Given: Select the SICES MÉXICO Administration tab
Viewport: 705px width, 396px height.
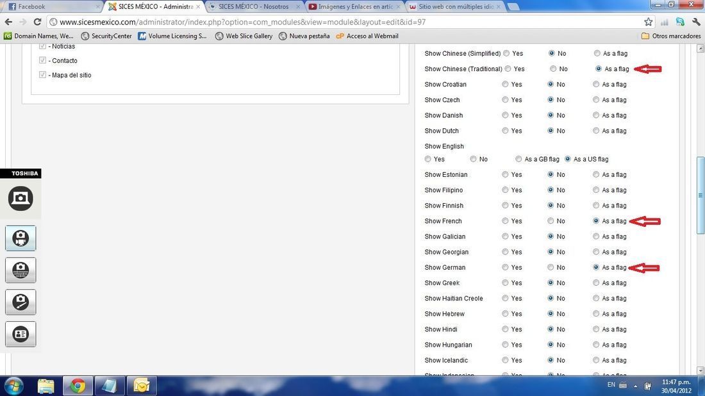Looking at the screenshot, I should (x=154, y=6).
